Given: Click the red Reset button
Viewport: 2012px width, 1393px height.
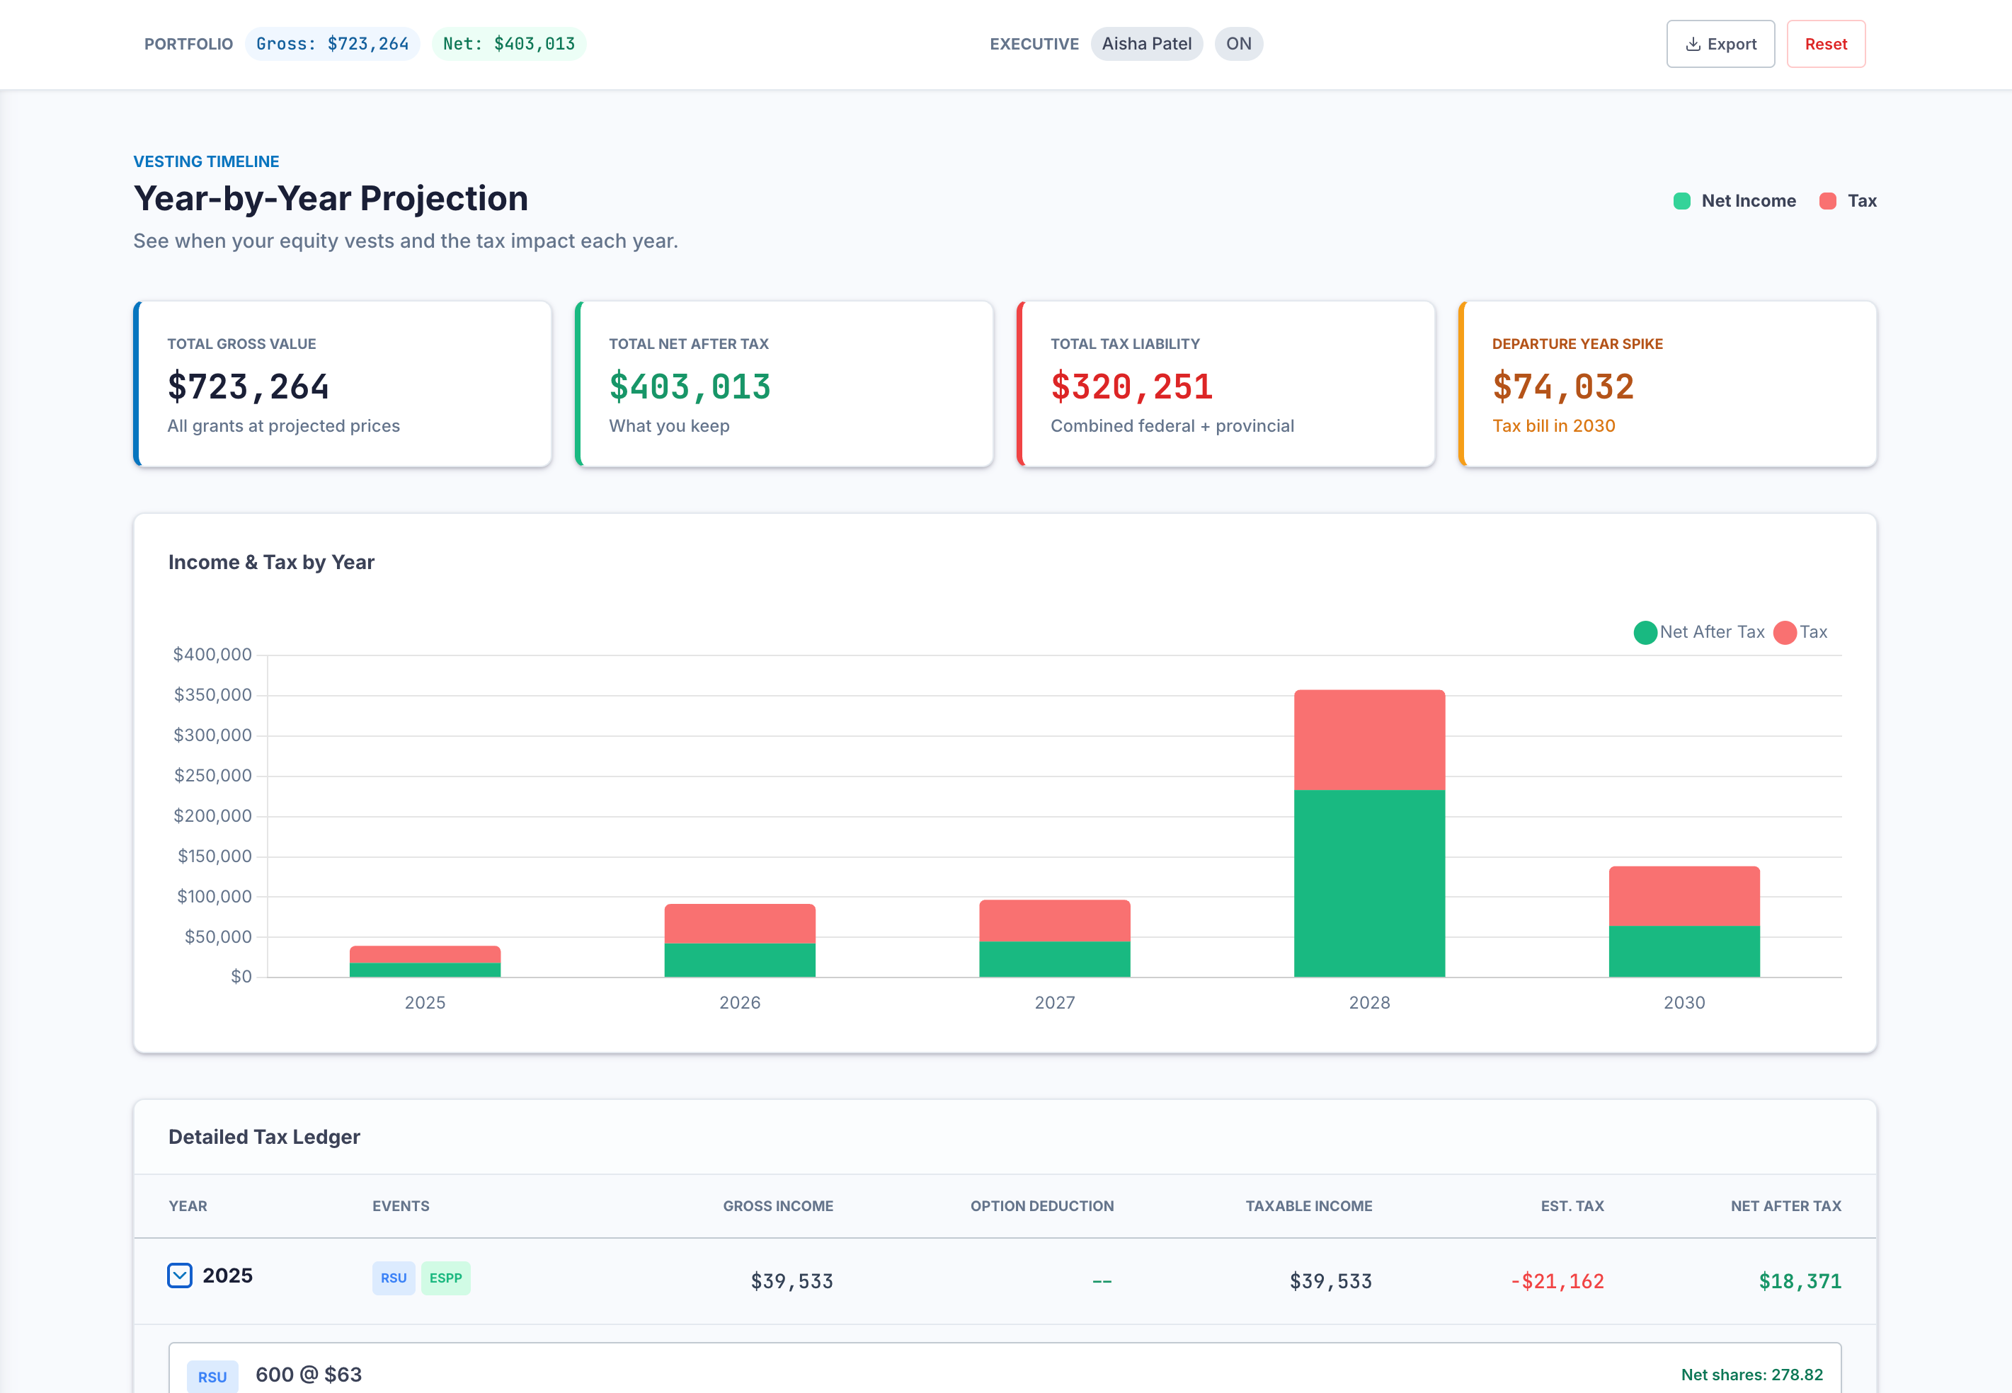Looking at the screenshot, I should click(x=1825, y=44).
